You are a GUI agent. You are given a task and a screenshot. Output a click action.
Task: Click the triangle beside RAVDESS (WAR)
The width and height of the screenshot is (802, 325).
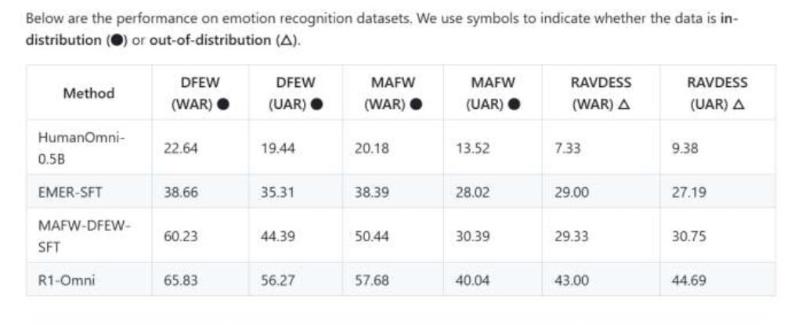tap(623, 104)
